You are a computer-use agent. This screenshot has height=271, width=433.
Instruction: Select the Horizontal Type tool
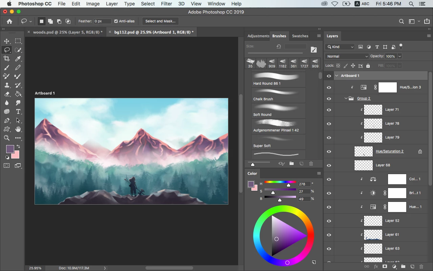click(x=18, y=111)
